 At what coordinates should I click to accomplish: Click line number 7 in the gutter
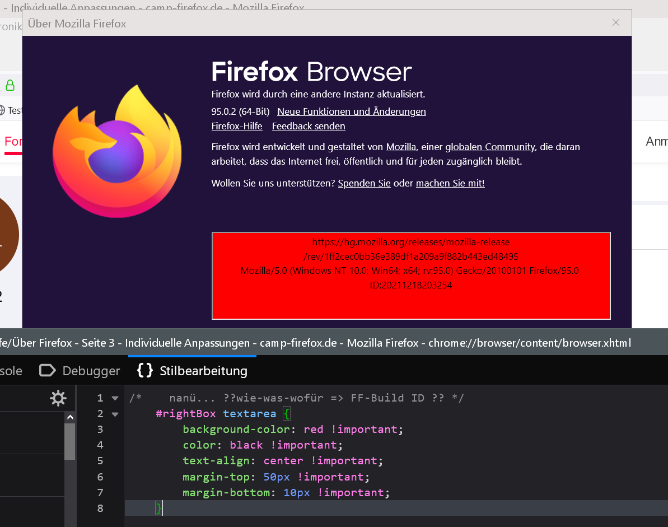coord(100,493)
